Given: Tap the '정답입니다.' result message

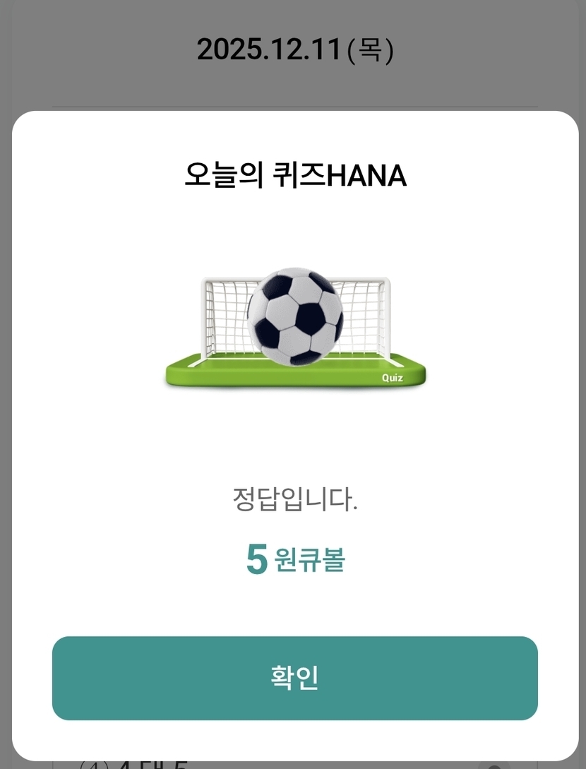Looking at the screenshot, I should (x=295, y=500).
